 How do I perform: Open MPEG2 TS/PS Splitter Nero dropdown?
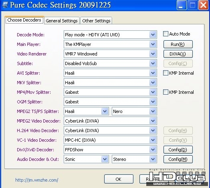point(134,111)
